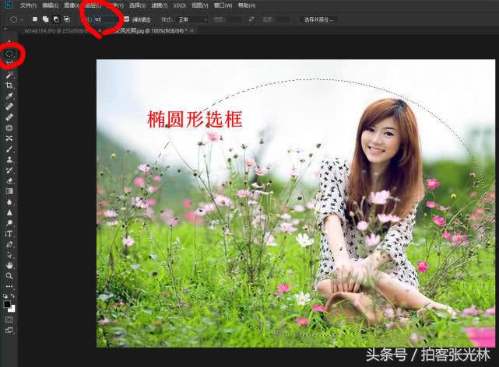Select the Crop tool
The height and width of the screenshot is (367, 499).
(9, 86)
